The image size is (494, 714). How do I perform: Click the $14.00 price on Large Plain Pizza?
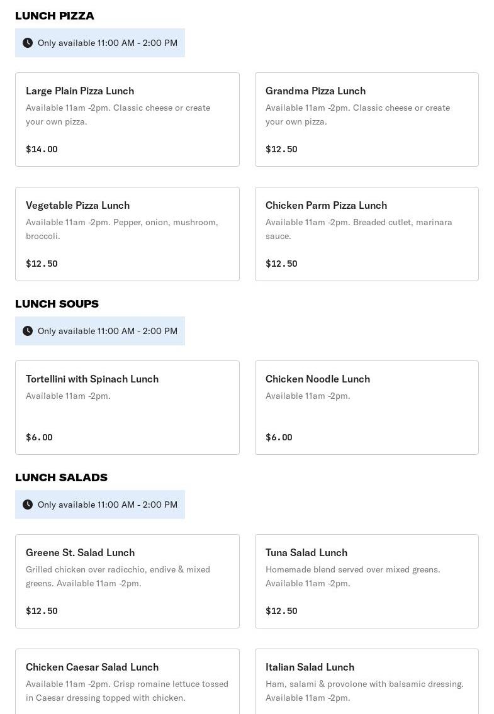tap(42, 149)
